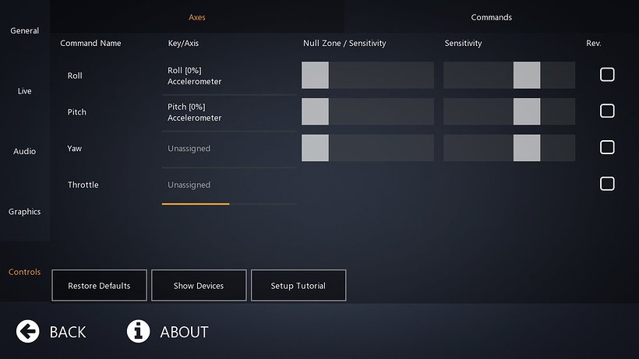Toggle reverse on Throttle axis
This screenshot has height=359, width=639.
pyautogui.click(x=607, y=184)
